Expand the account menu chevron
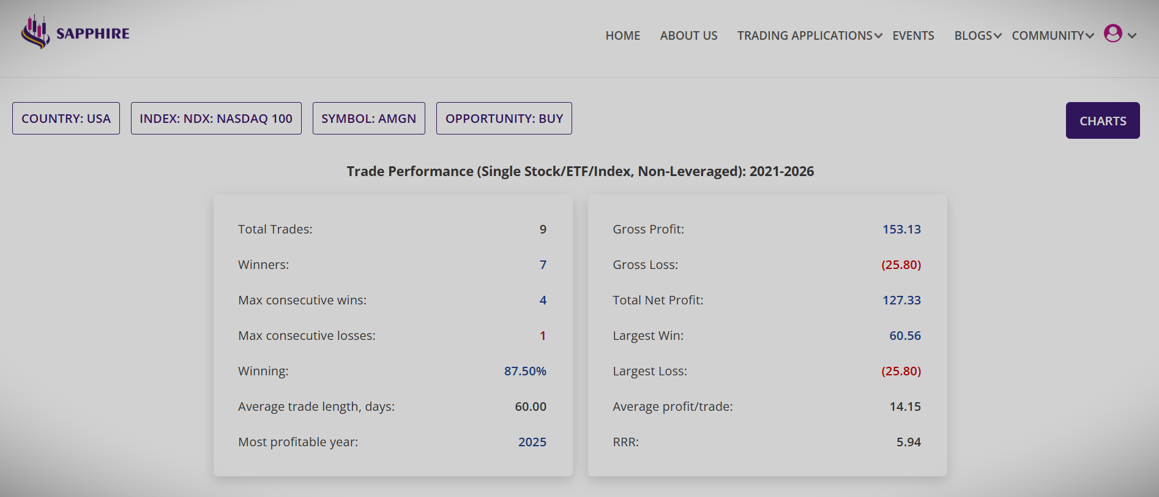This screenshot has height=497, width=1159. (1132, 36)
